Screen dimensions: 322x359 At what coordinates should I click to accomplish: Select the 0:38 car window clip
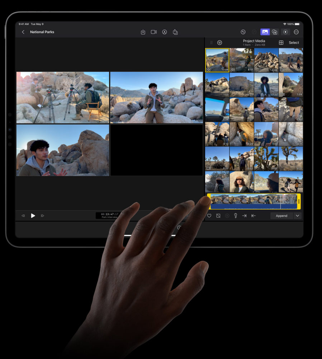coord(217,109)
